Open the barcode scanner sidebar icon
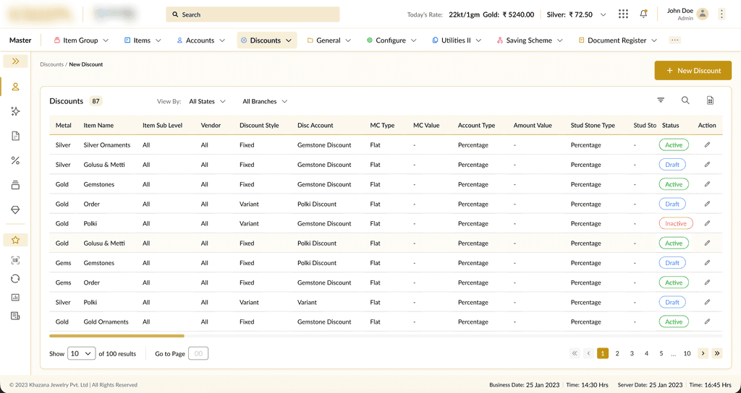 (x=16, y=260)
